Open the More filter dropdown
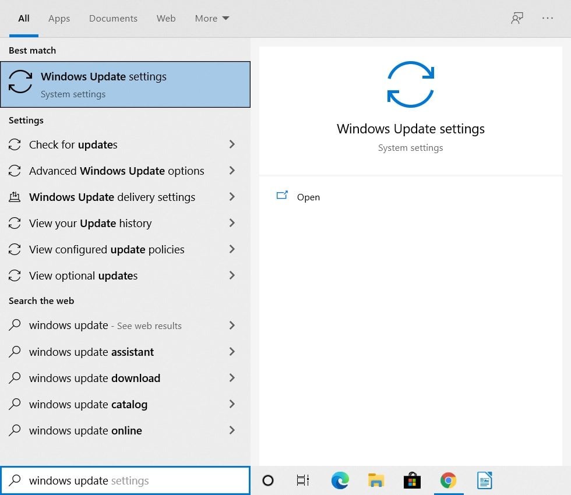Image resolution: width=571 pixels, height=495 pixels. 212,18
